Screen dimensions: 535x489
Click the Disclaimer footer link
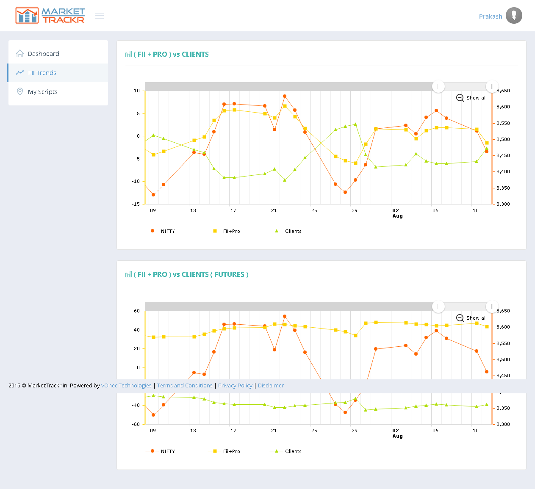tap(271, 386)
